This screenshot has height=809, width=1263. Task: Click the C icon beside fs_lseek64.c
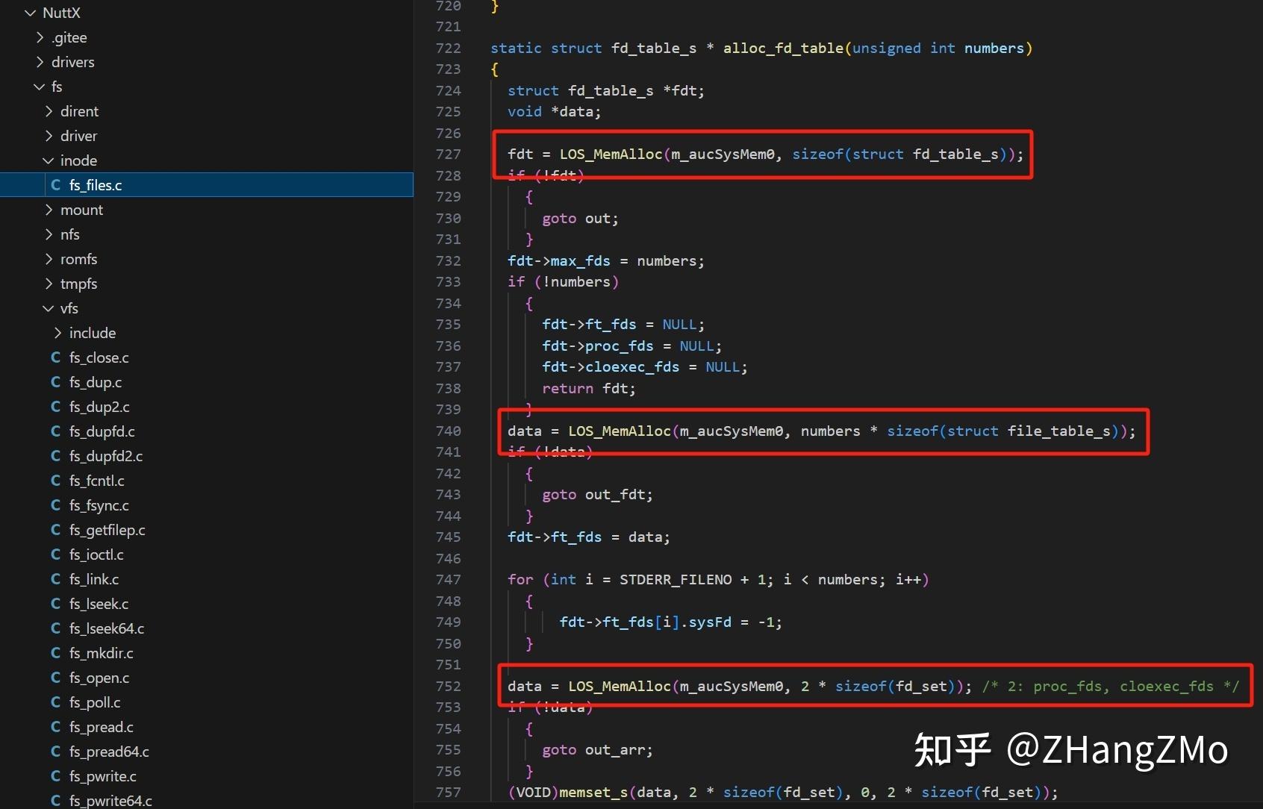click(56, 628)
